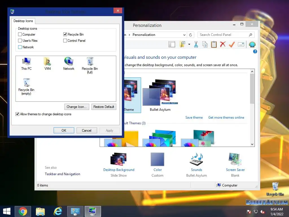Click the Computer status bar entry
Screen dimensions: 289x217
click(227, 185)
